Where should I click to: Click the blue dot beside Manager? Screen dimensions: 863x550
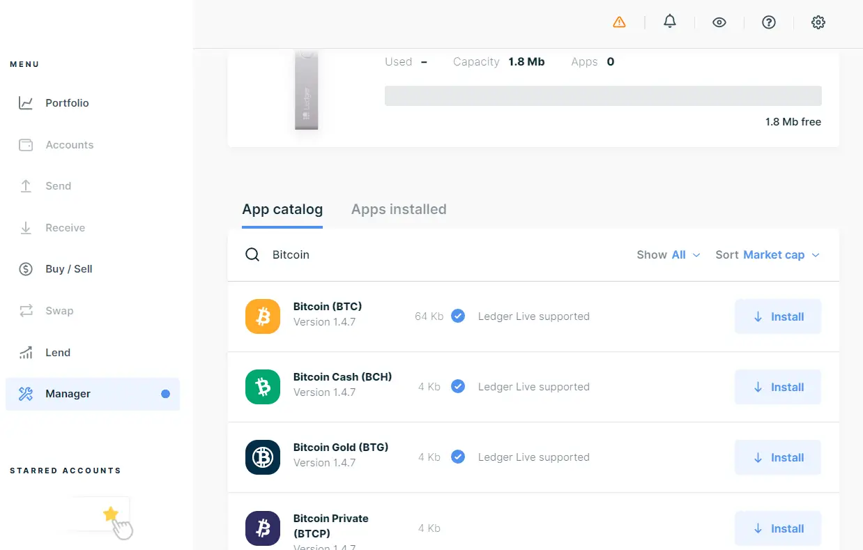pos(165,394)
